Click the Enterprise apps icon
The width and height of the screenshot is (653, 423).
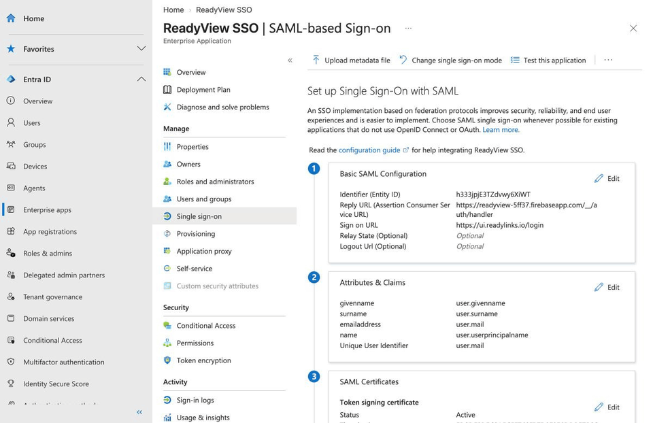pyautogui.click(x=12, y=209)
